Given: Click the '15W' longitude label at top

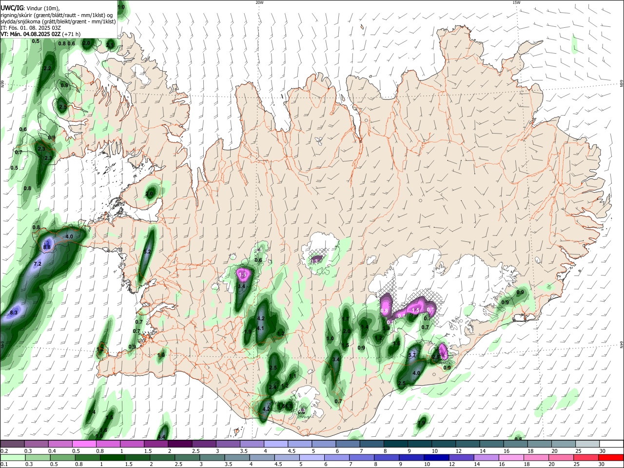Looking at the screenshot, I should [516, 2].
